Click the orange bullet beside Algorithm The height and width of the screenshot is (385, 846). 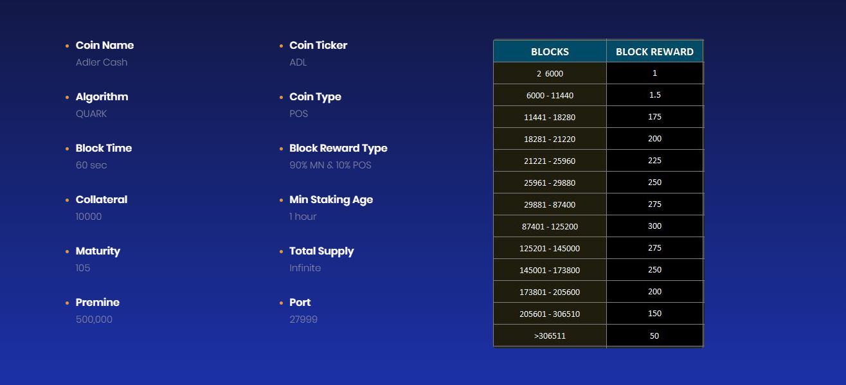[x=67, y=97]
